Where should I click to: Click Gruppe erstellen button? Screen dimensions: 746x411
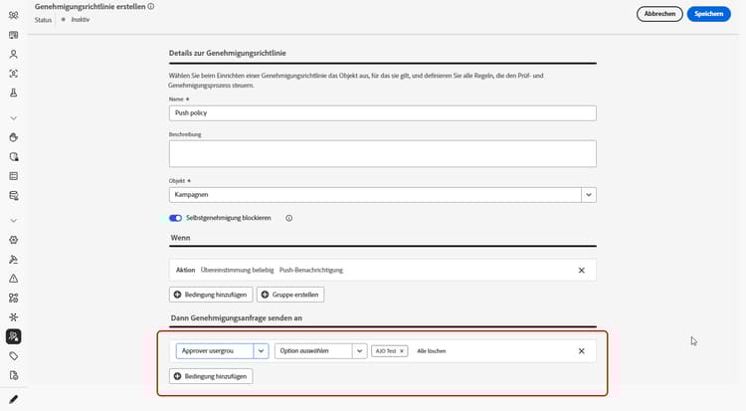tap(290, 295)
